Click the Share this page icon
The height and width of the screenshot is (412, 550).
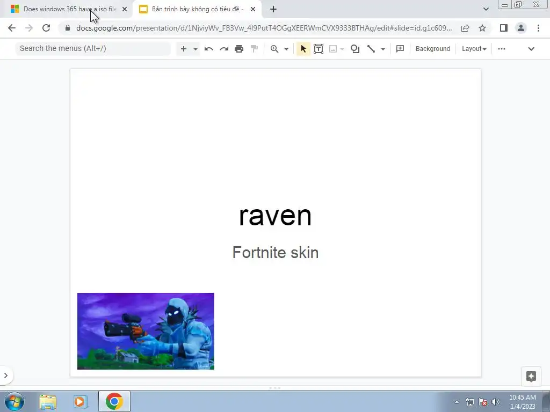[x=465, y=28]
